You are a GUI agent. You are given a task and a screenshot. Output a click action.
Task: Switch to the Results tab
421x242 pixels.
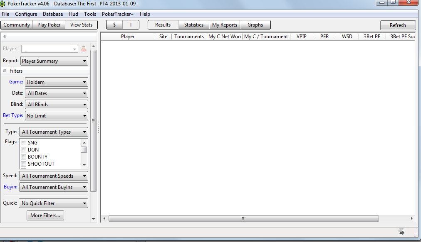click(163, 24)
